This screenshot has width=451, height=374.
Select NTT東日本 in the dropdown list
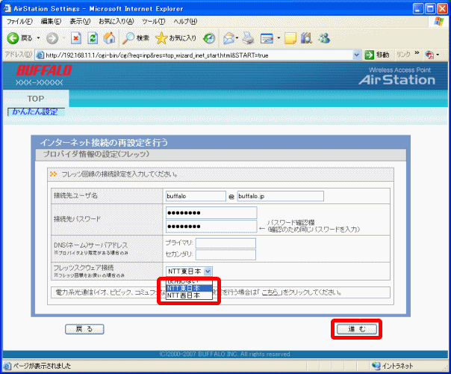189,288
